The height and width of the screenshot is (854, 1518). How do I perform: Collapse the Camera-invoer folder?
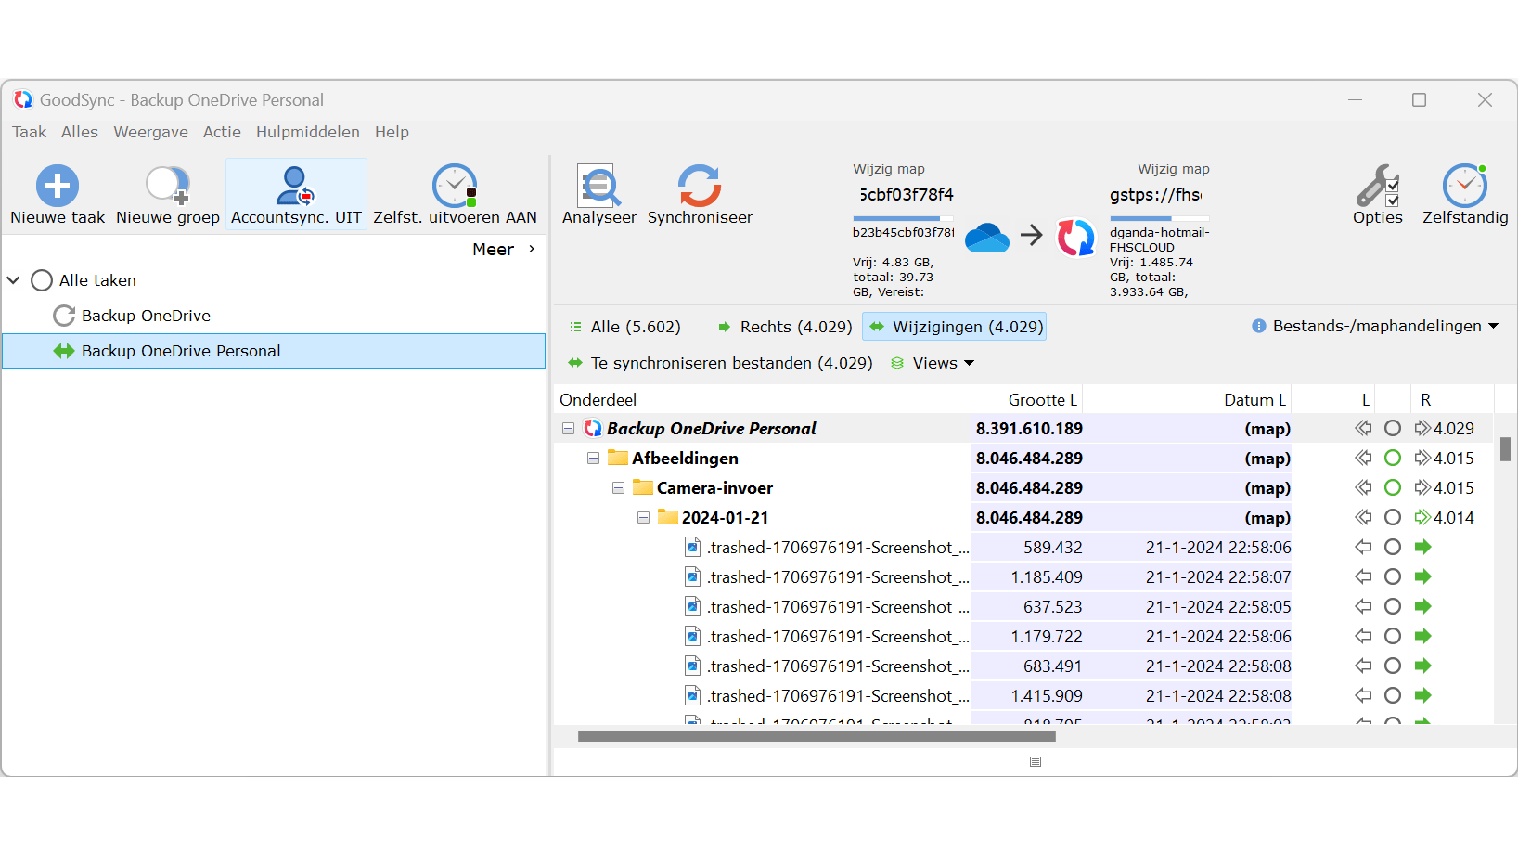[618, 488]
